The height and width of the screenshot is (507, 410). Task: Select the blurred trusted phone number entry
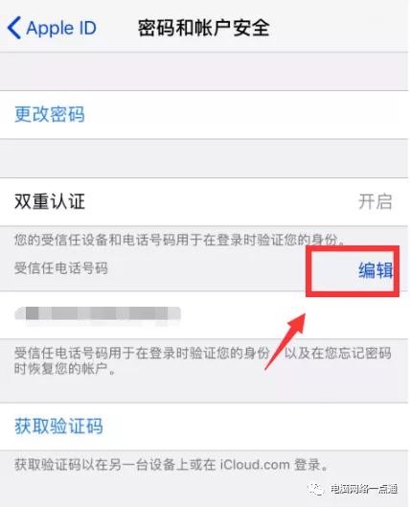pos(98,313)
